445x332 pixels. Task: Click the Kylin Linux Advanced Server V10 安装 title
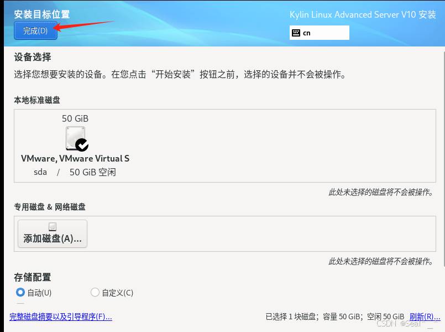click(x=363, y=14)
